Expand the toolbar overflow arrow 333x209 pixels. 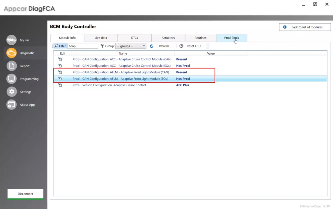tap(208, 47)
